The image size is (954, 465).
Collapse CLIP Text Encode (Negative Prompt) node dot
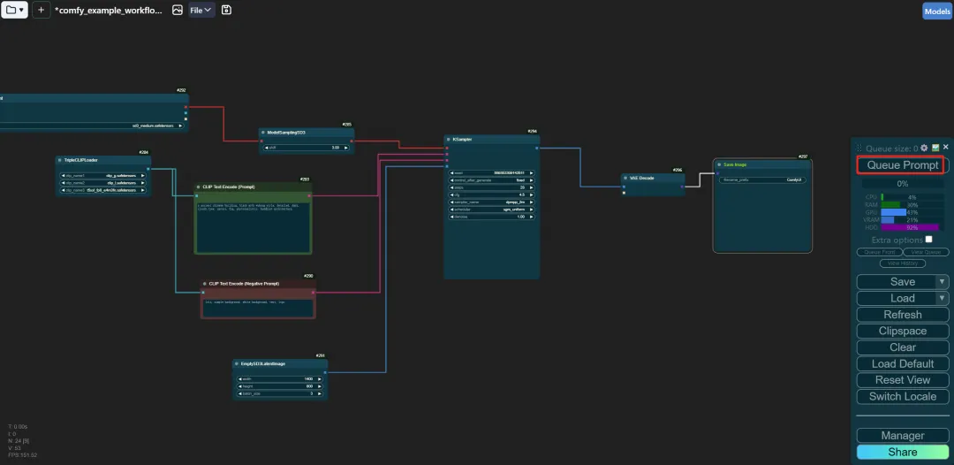tap(206, 284)
